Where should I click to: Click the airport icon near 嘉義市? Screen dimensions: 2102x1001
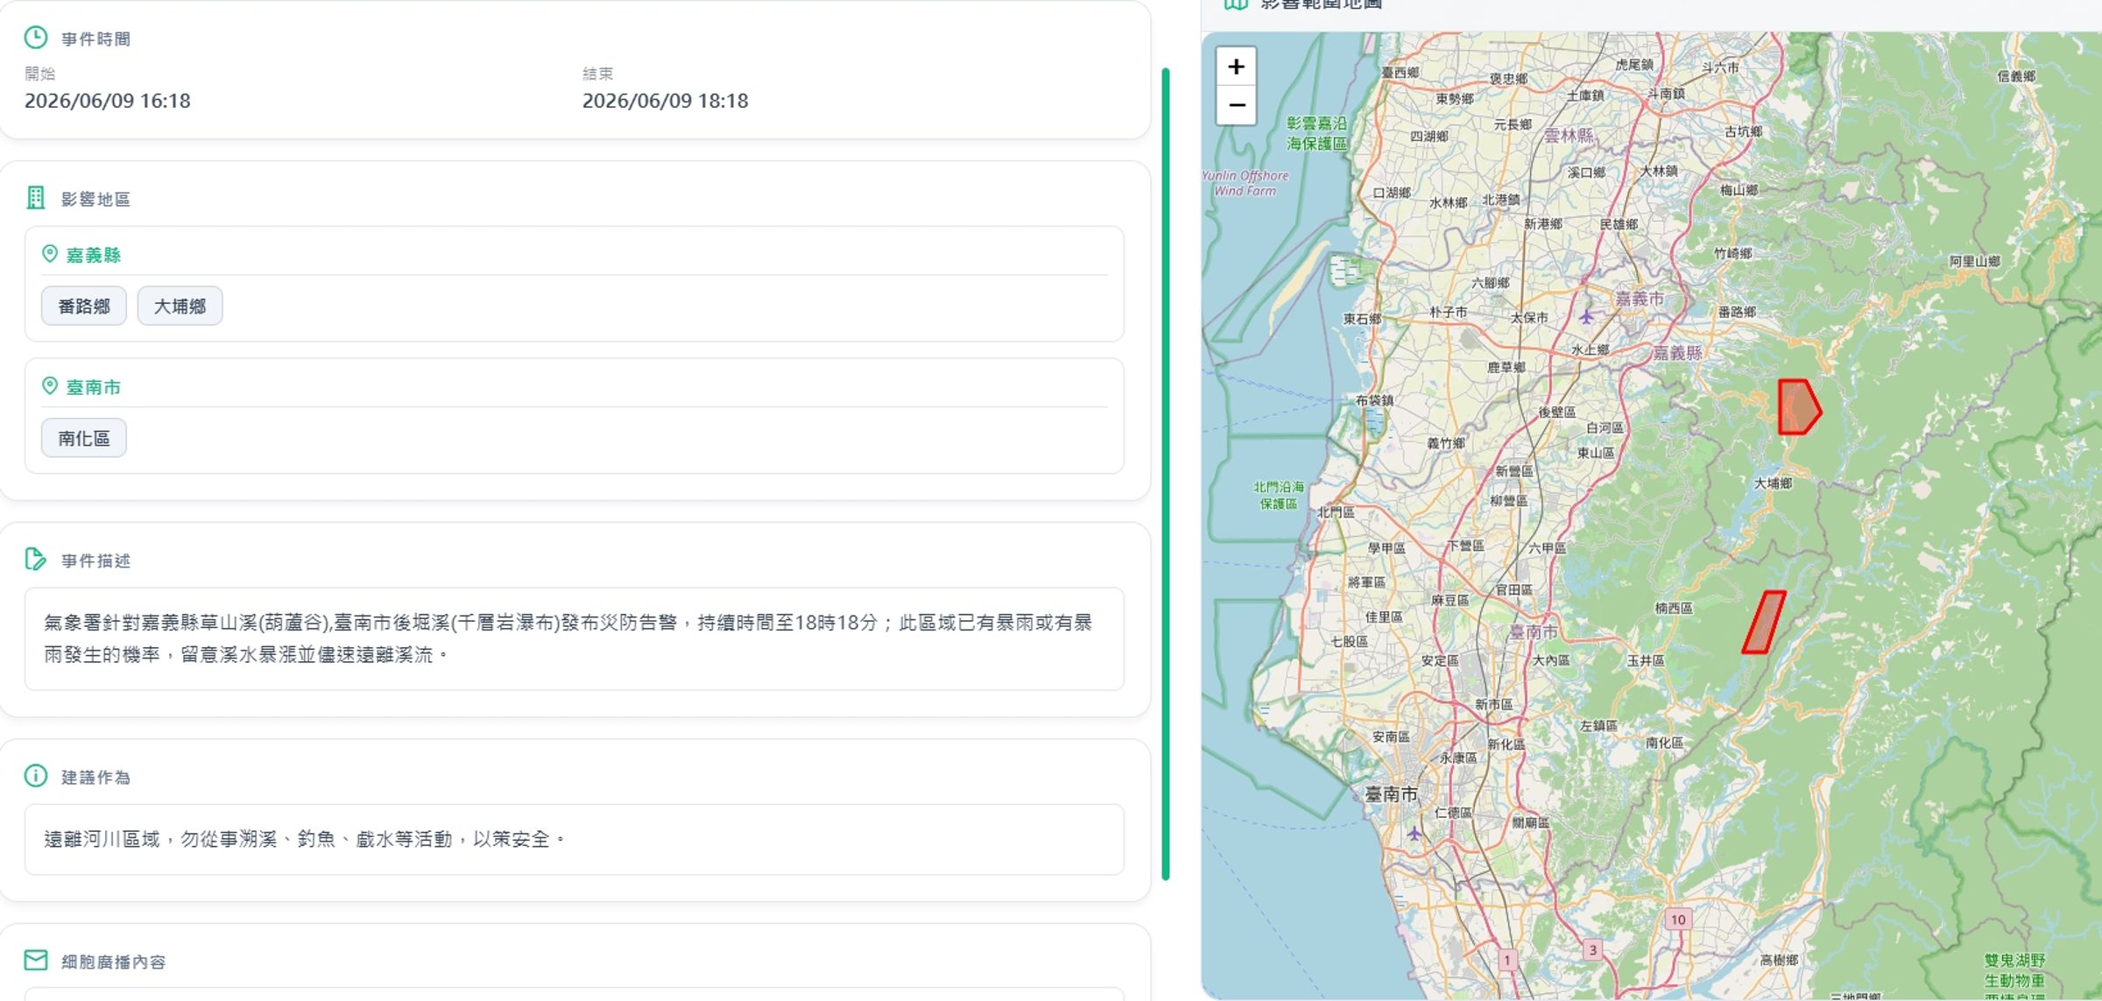pos(1586,316)
